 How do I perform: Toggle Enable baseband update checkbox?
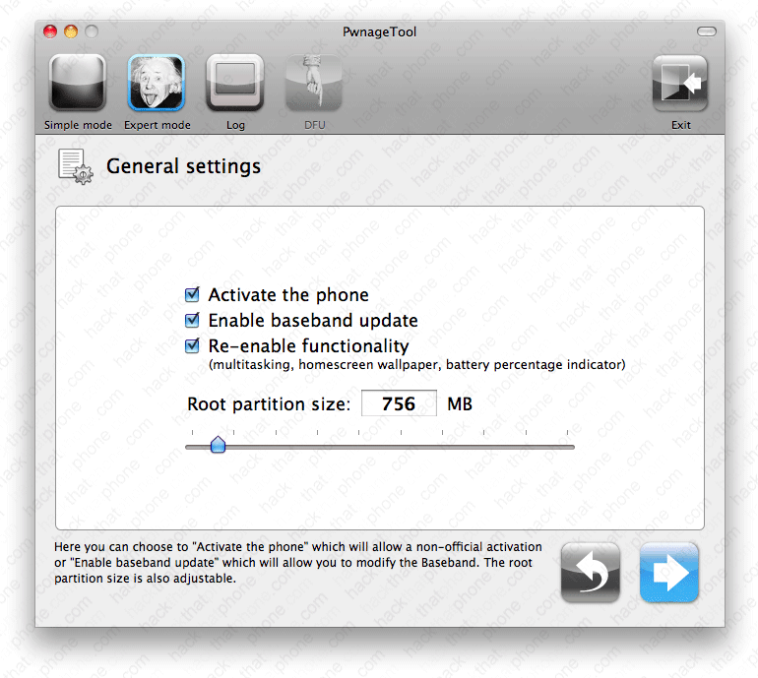click(193, 321)
